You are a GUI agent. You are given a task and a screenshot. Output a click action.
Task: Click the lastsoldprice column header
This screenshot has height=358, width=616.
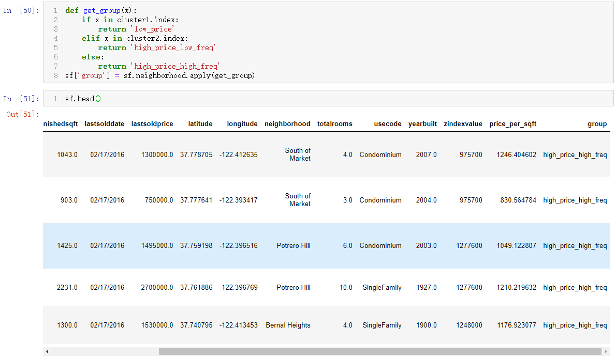pos(152,124)
